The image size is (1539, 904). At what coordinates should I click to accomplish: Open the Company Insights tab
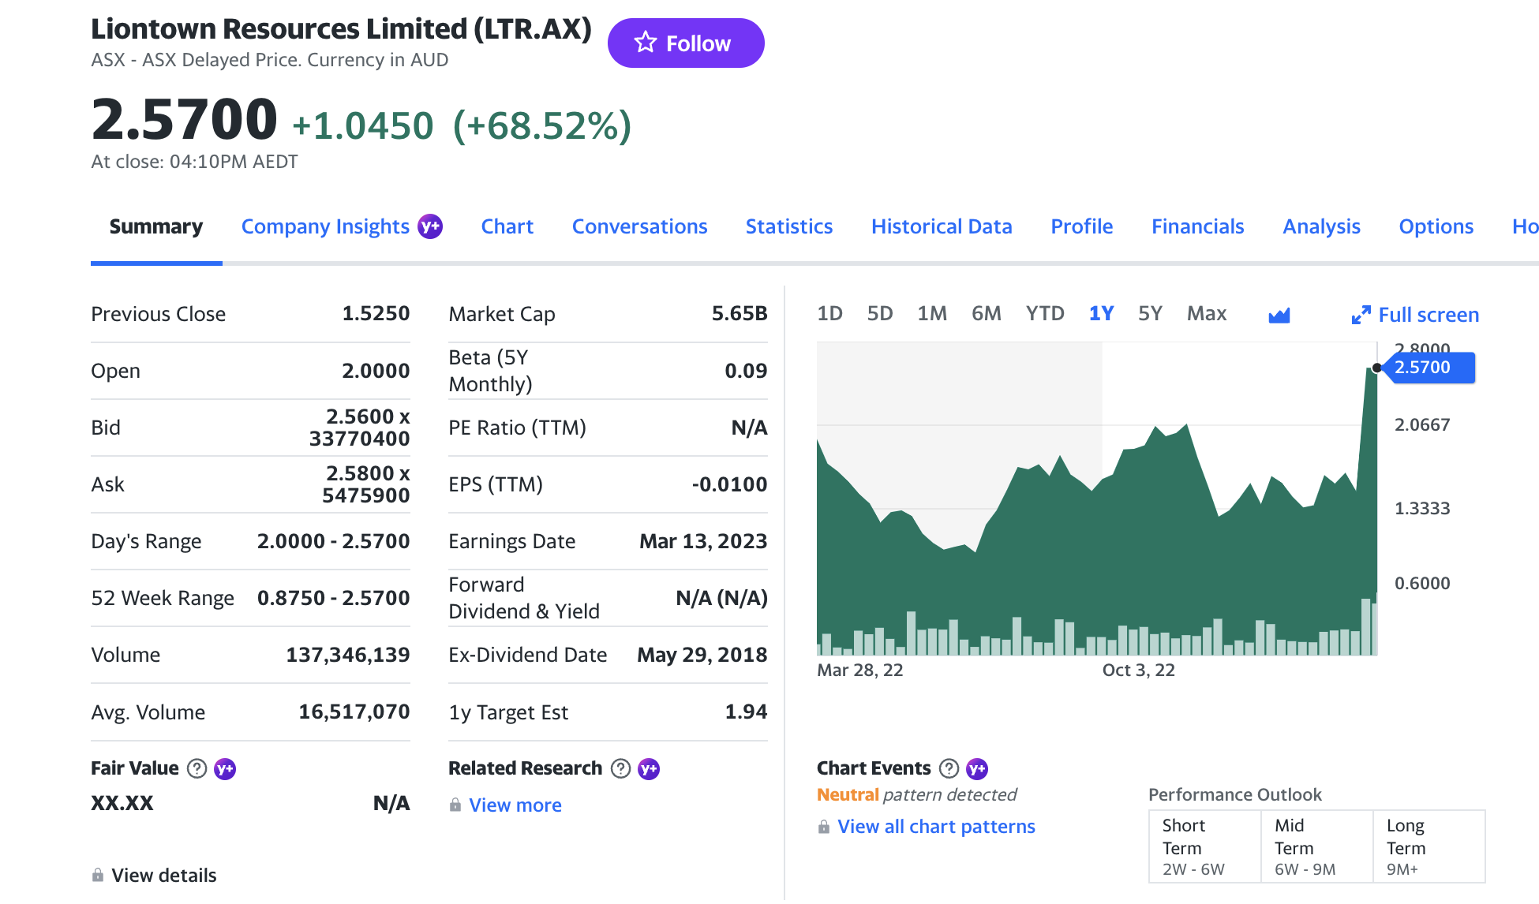coord(325,226)
